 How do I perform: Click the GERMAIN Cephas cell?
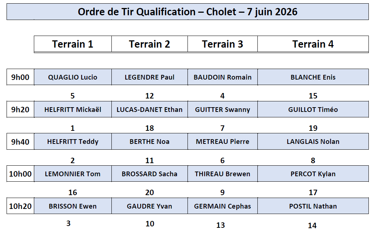223,206
